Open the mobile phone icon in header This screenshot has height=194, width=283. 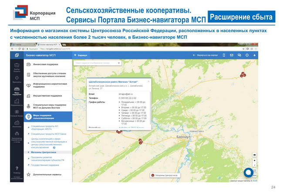pyautogui.click(x=224, y=56)
